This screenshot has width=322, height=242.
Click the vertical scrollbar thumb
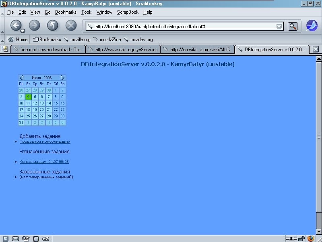pyautogui.click(x=319, y=137)
